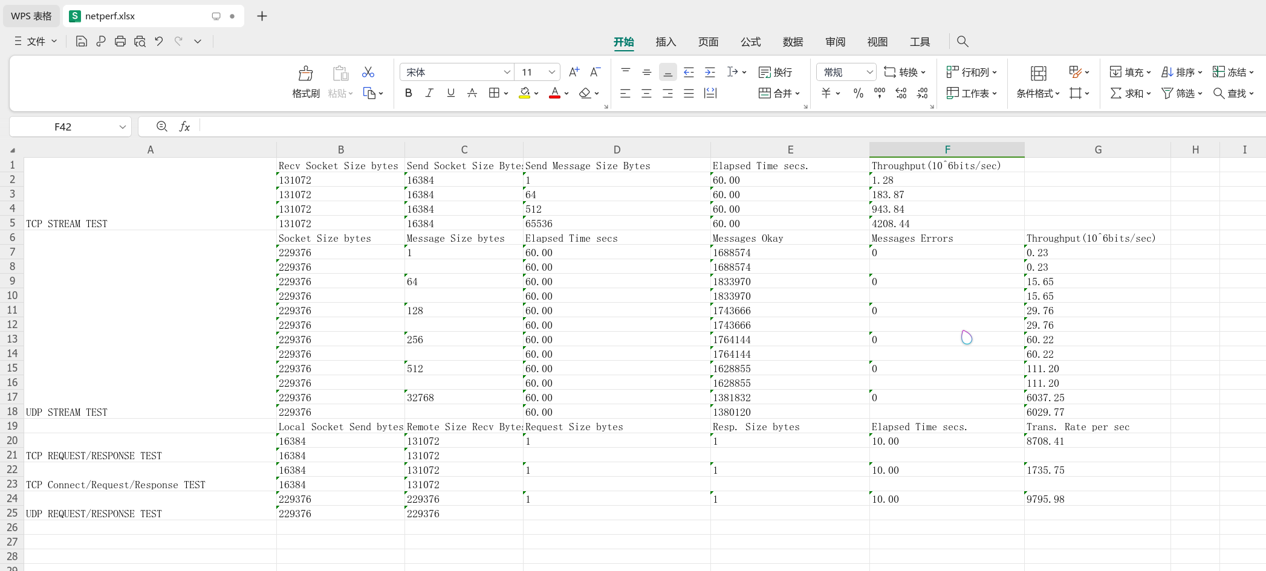Click the Convert (转换) button

click(905, 72)
